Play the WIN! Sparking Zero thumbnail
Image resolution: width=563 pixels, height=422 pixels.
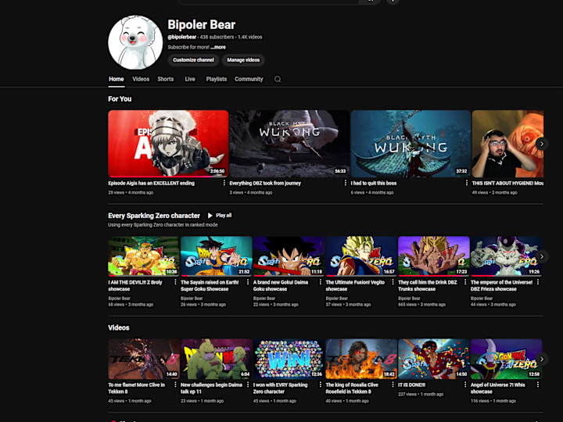click(289, 359)
